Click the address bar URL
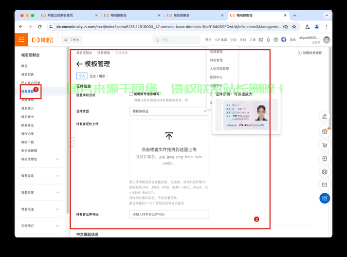The image size is (347, 257). click(169, 27)
